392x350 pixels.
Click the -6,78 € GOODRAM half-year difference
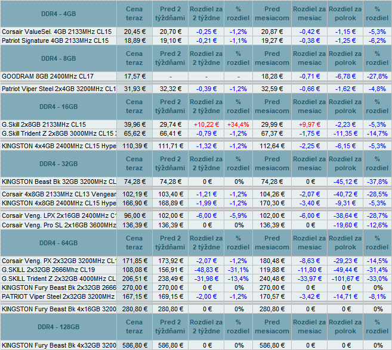click(x=345, y=76)
